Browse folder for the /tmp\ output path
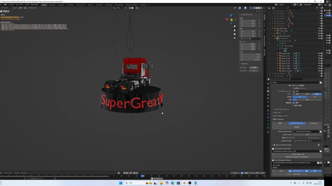This screenshot has height=186, width=332. tap(321, 82)
